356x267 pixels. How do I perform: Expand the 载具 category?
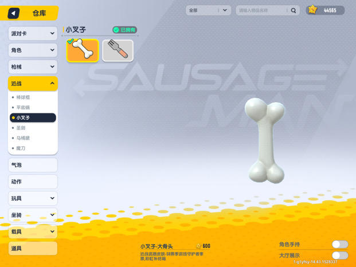(33, 231)
